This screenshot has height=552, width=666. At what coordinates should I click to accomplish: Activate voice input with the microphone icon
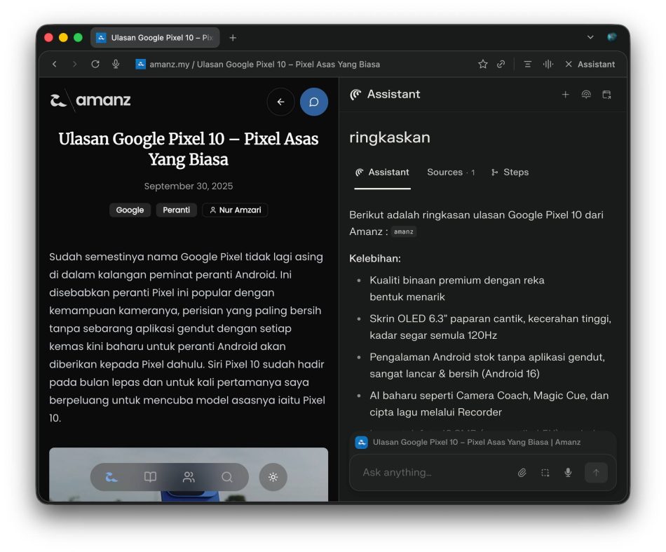pos(568,472)
